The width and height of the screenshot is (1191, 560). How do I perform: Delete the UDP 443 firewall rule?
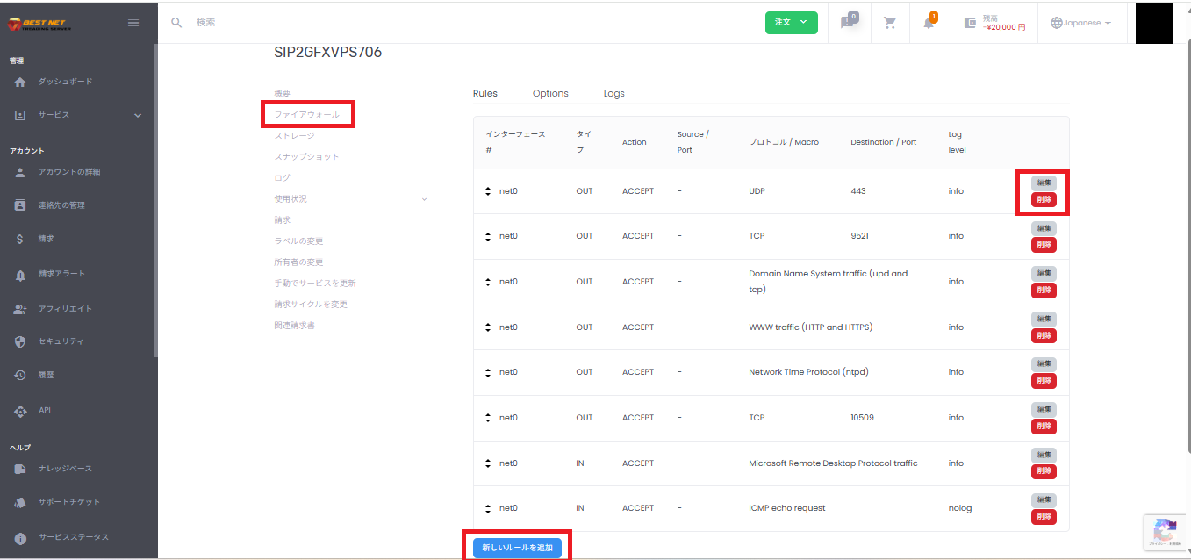point(1044,199)
